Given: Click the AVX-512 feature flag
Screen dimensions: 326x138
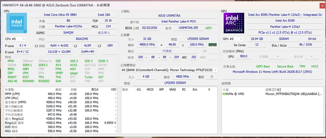Looking at the screenshot, I should (90, 65).
